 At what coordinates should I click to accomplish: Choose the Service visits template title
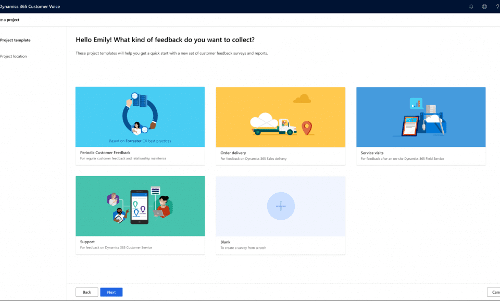tap(372, 153)
